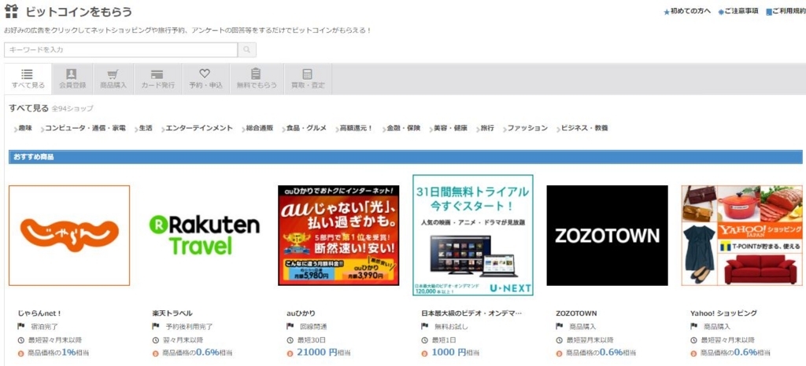Filter by ビジネス・教養 category
Viewport: 806px width, 366px height.
point(585,128)
